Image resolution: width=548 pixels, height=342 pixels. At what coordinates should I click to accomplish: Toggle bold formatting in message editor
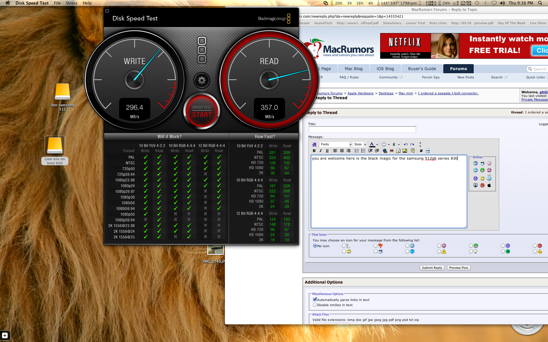[314, 151]
